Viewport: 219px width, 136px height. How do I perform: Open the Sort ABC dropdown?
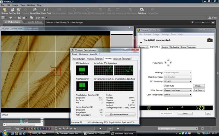(42, 18)
